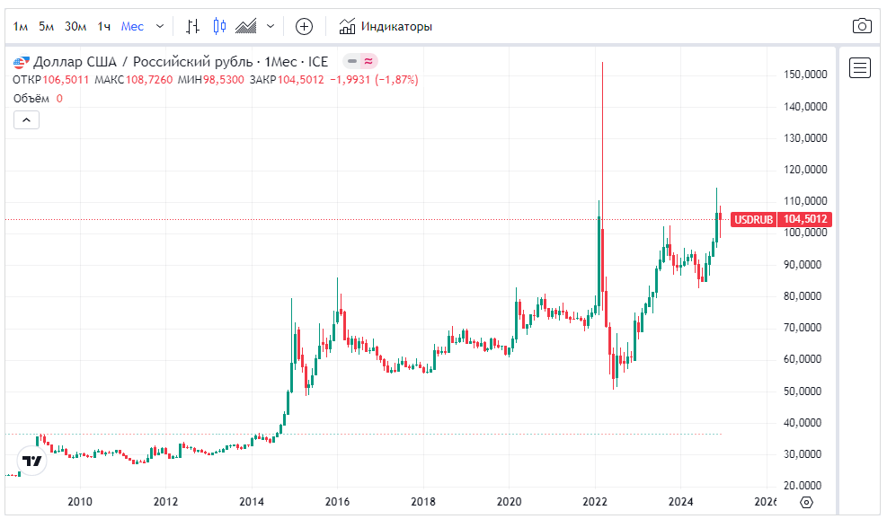
Task: Open the side panel list icon
Action: tap(860, 67)
